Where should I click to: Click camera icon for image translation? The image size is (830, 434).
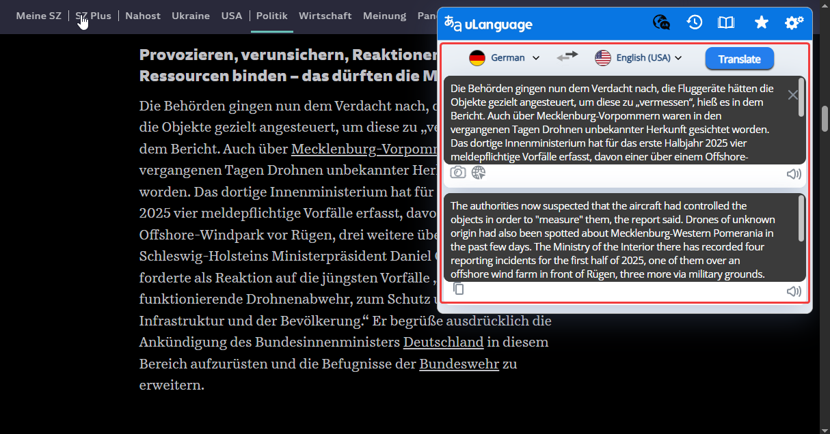click(458, 173)
